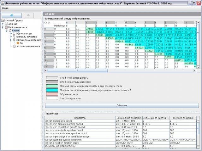Image resolution: width=202 pixels, height=151 pixels.
Task: Select the cascor network tree item
Action: pyautogui.click(x=16, y=31)
